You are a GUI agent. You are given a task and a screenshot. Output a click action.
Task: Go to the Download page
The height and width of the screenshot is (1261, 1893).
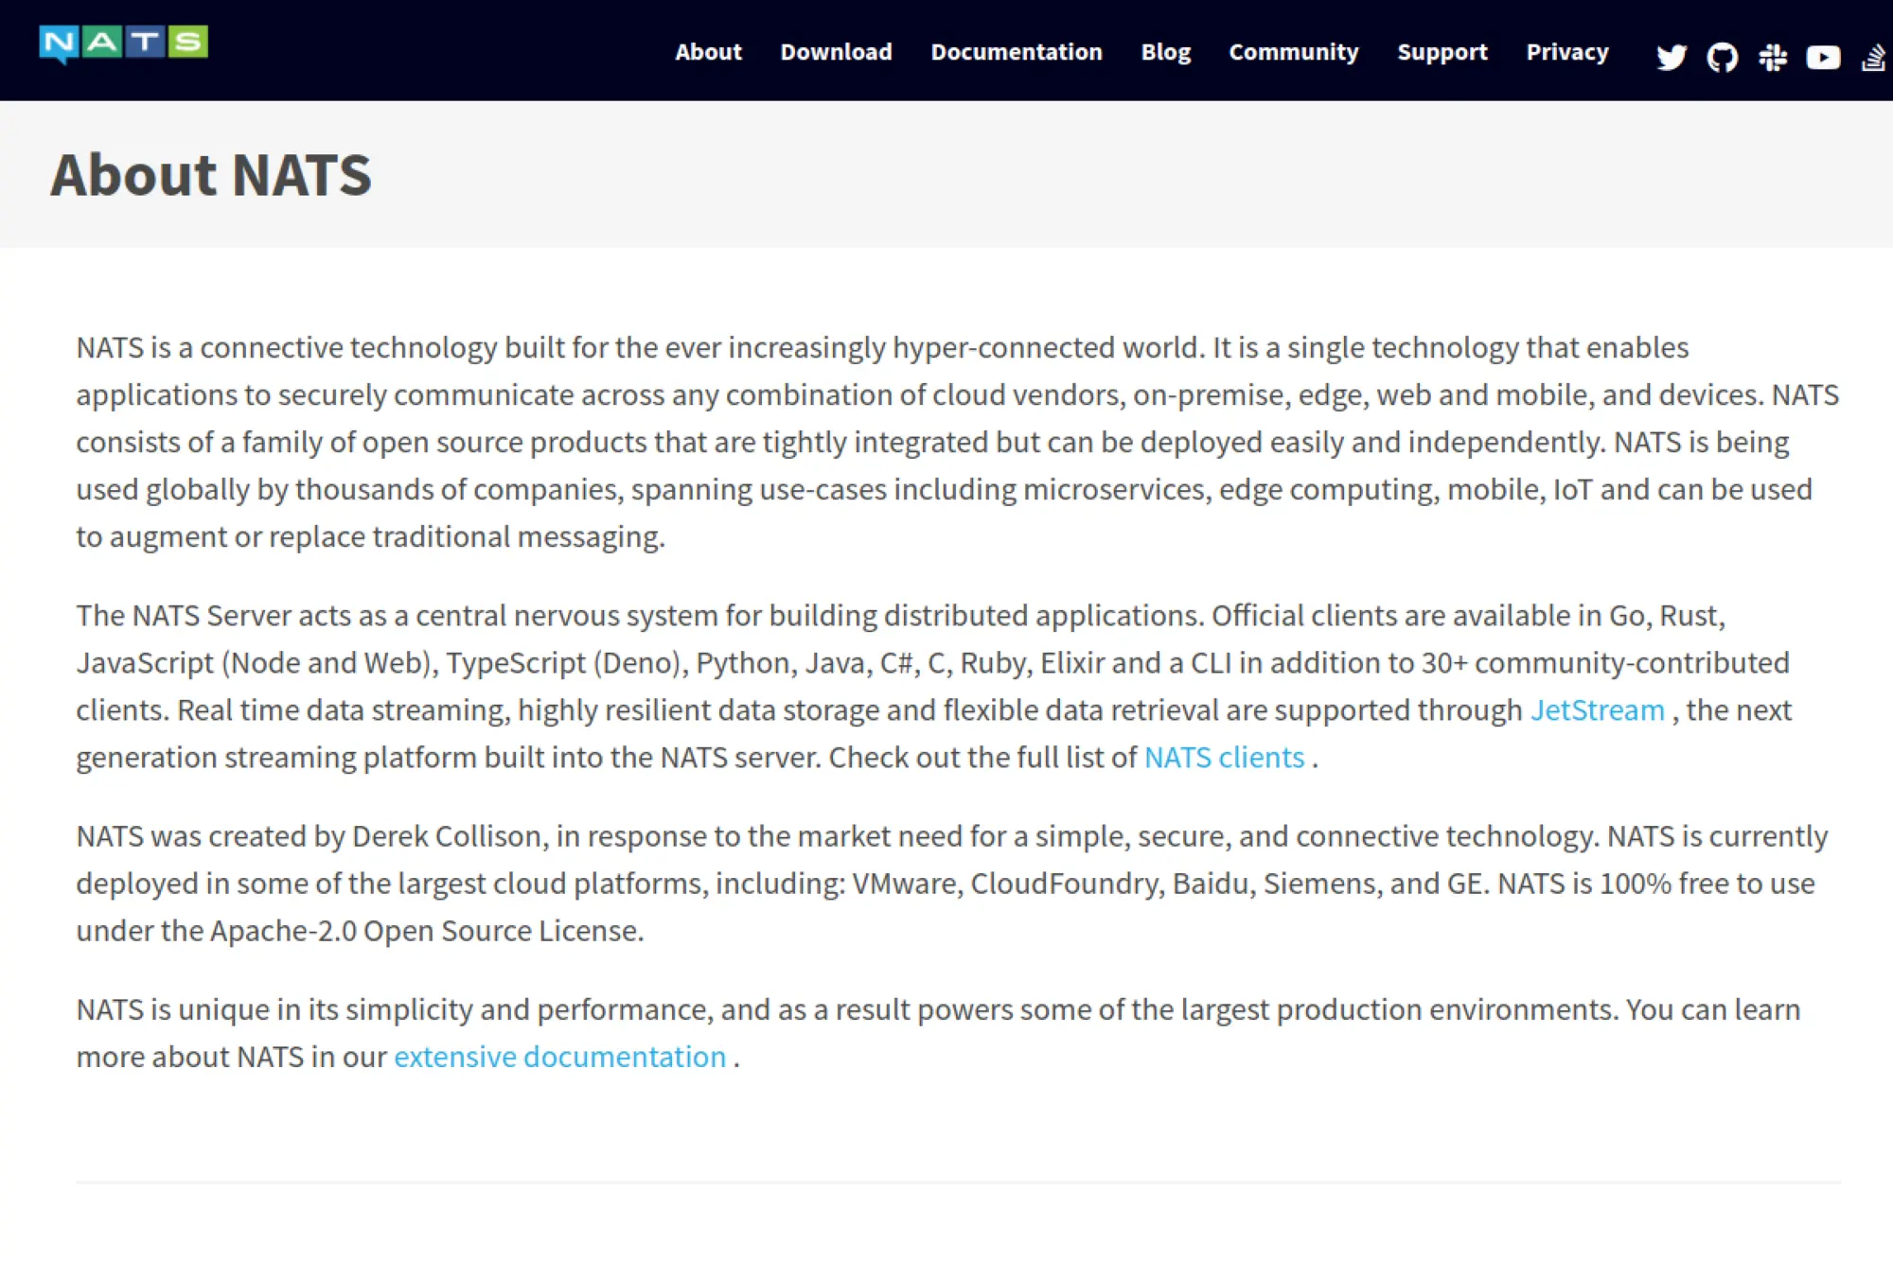pos(836,52)
